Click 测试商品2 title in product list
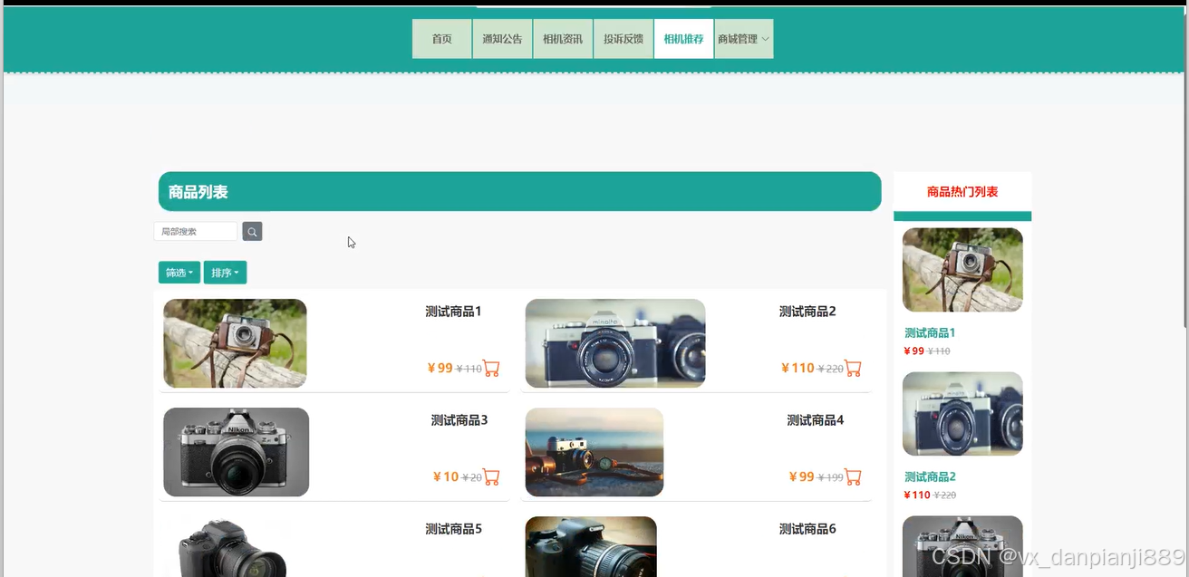The image size is (1189, 577). 807,312
